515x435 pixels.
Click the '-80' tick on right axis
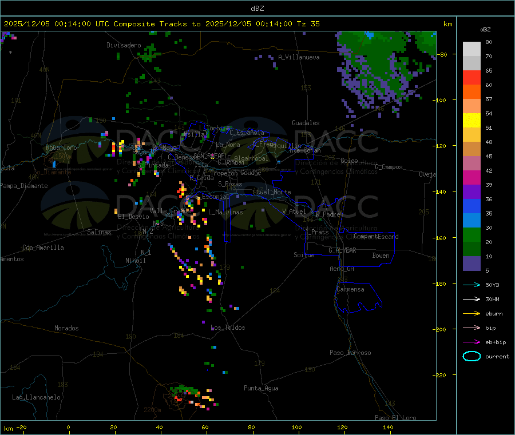point(443,54)
